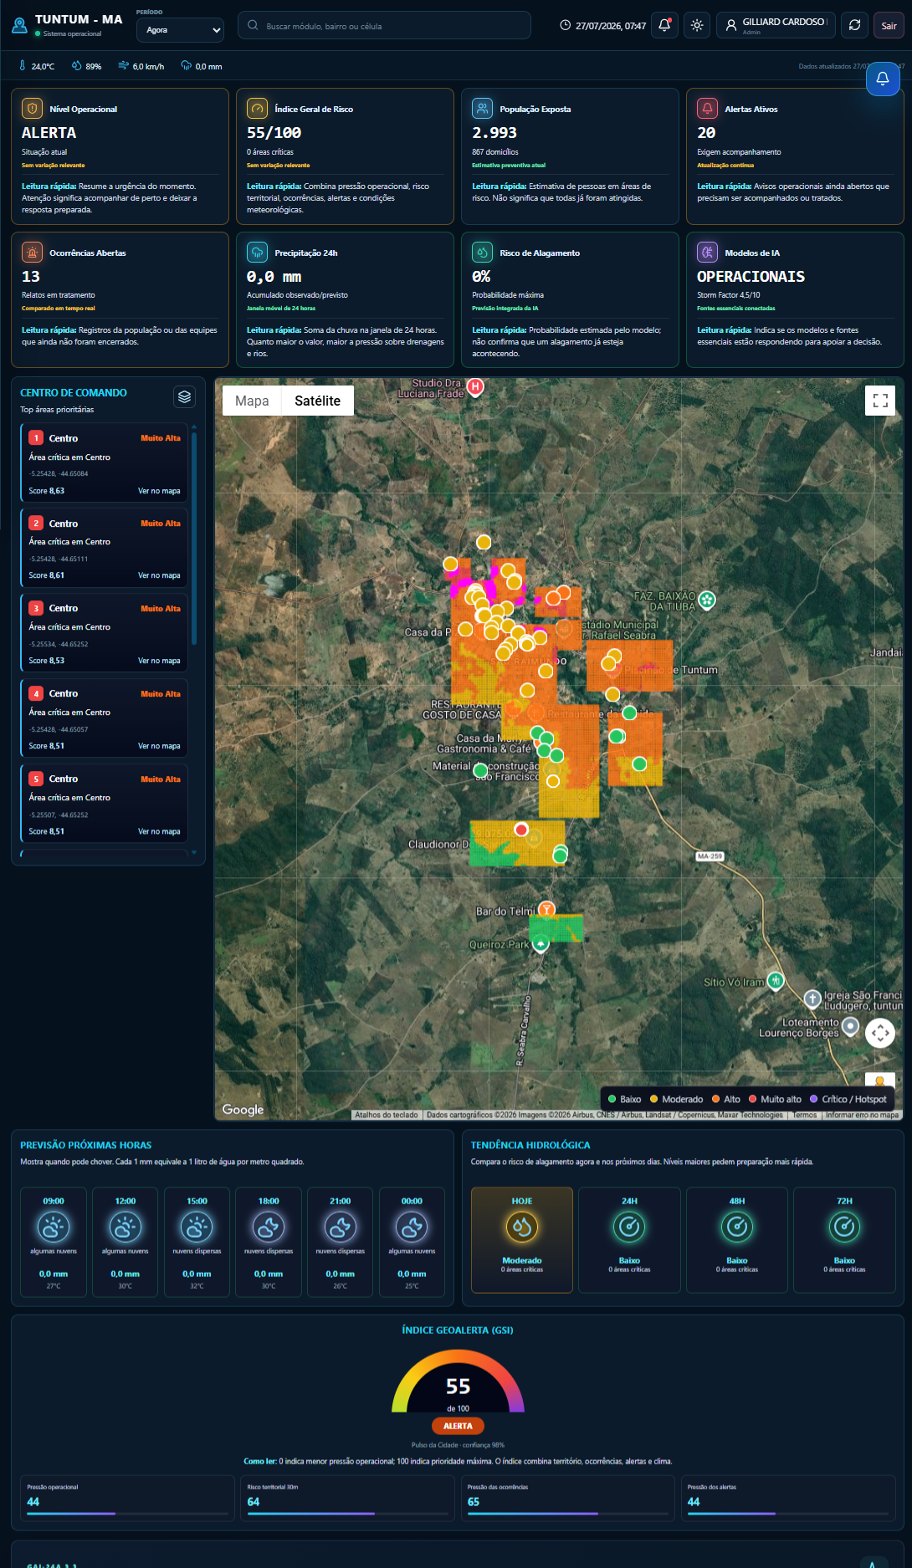Click Atalhos do teclado on map

(x=386, y=1115)
